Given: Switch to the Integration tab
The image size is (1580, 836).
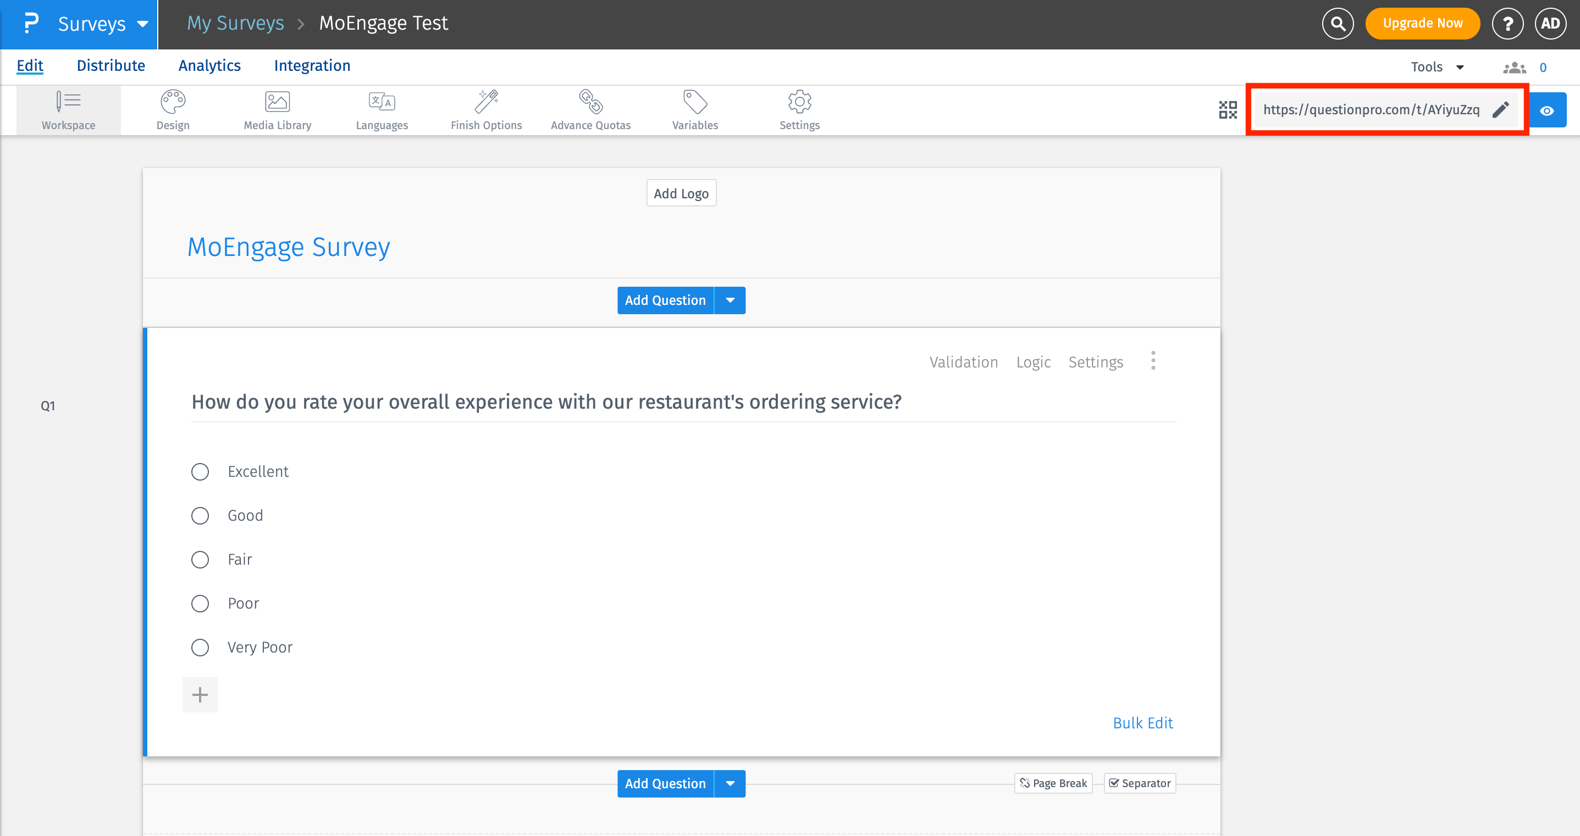Looking at the screenshot, I should click(x=312, y=65).
